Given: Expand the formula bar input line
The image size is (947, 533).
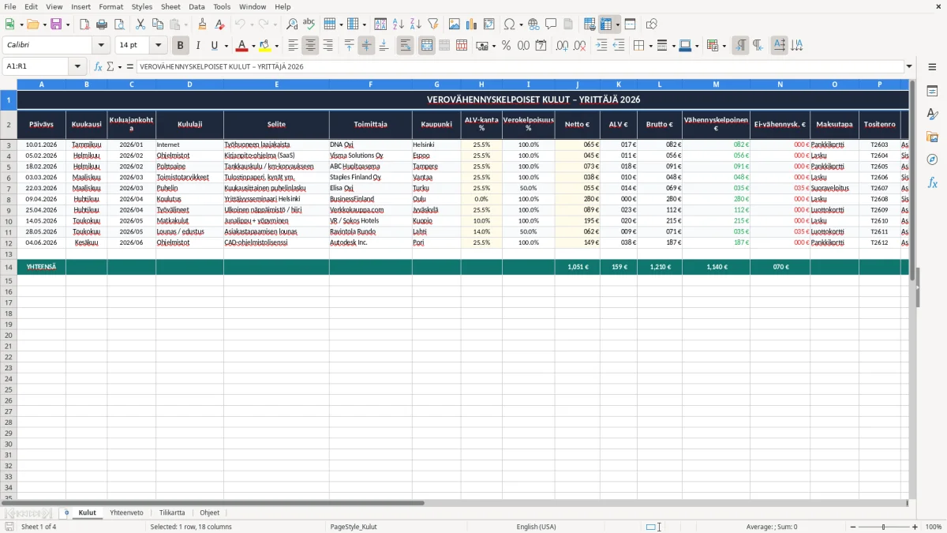Looking at the screenshot, I should [x=909, y=66].
